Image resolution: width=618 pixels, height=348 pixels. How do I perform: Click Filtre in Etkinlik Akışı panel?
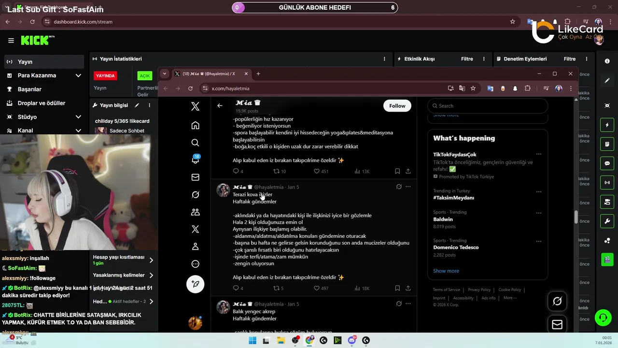pos(467,59)
